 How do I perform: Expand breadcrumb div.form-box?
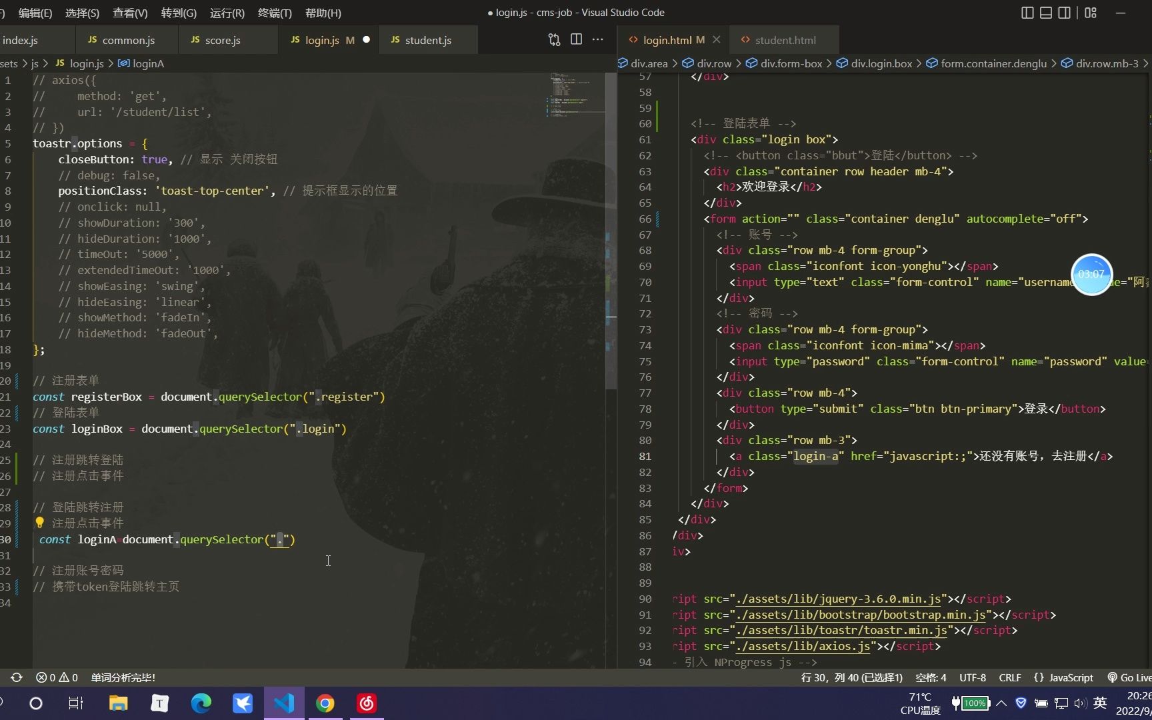pos(784,63)
